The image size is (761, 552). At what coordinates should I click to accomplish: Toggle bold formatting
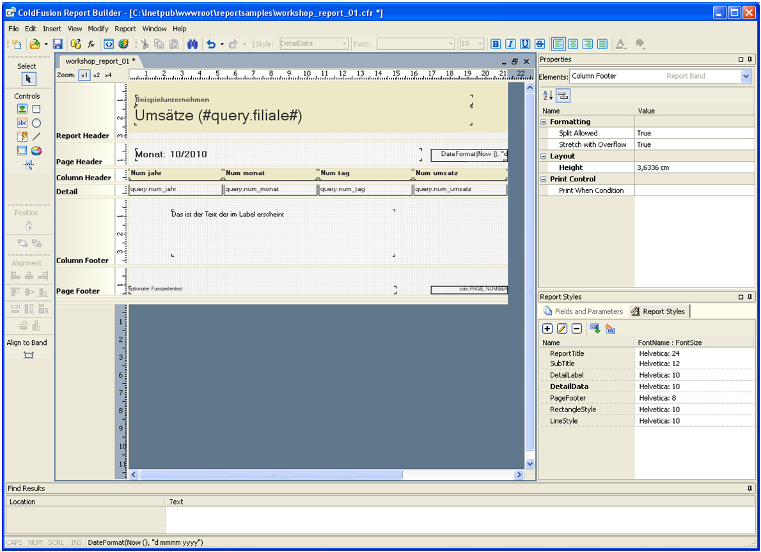(x=496, y=44)
